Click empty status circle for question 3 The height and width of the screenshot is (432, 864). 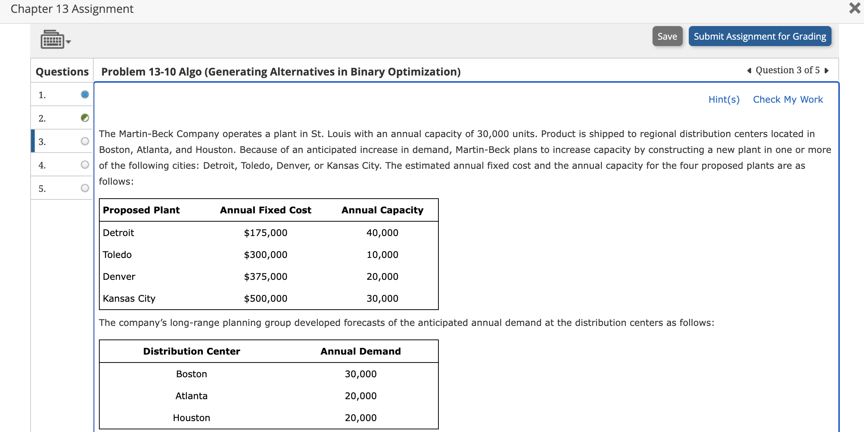[85, 141]
